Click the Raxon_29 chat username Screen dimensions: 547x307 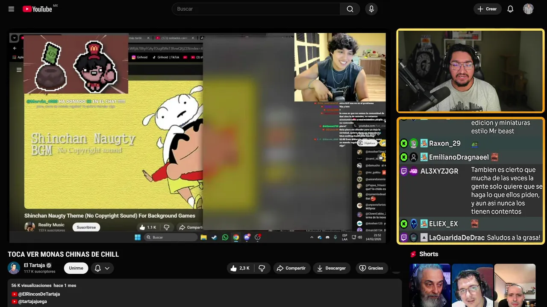tap(444, 144)
